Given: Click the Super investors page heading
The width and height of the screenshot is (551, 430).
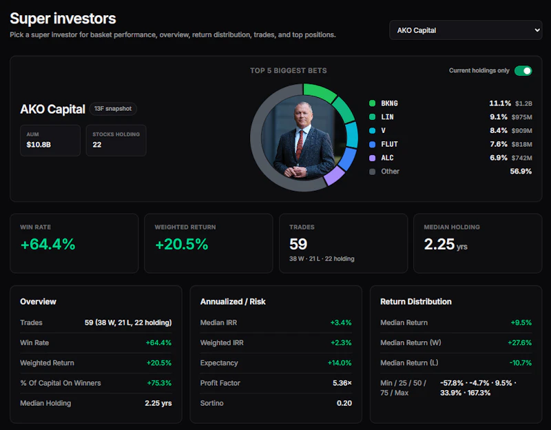Looking at the screenshot, I should coord(63,19).
